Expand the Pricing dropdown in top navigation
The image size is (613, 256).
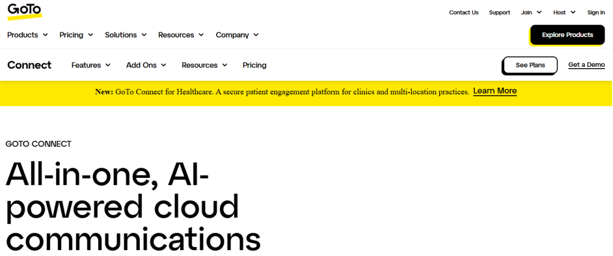coord(76,35)
